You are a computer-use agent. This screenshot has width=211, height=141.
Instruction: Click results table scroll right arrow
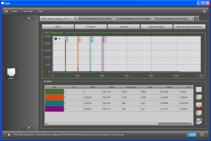191,124
